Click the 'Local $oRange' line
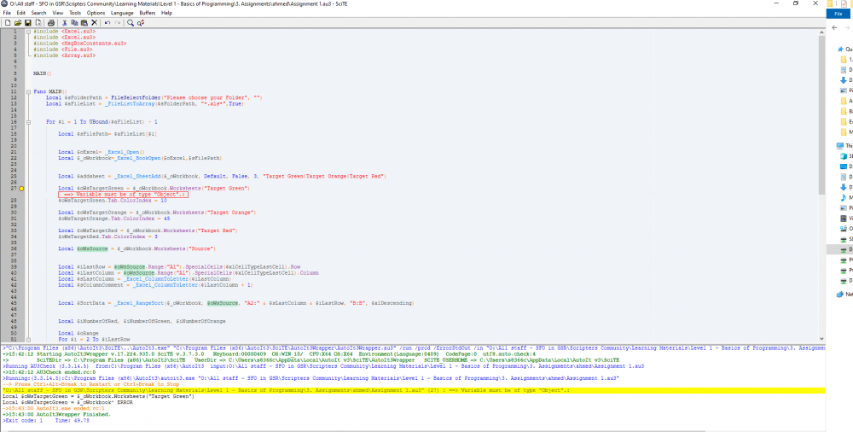This screenshot has width=853, height=432. click(78, 332)
